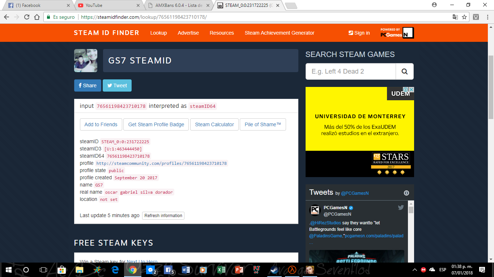Screen dimensions: 494x277
Task: Click the Twitter bird icon in Tweets
Action: point(401,207)
